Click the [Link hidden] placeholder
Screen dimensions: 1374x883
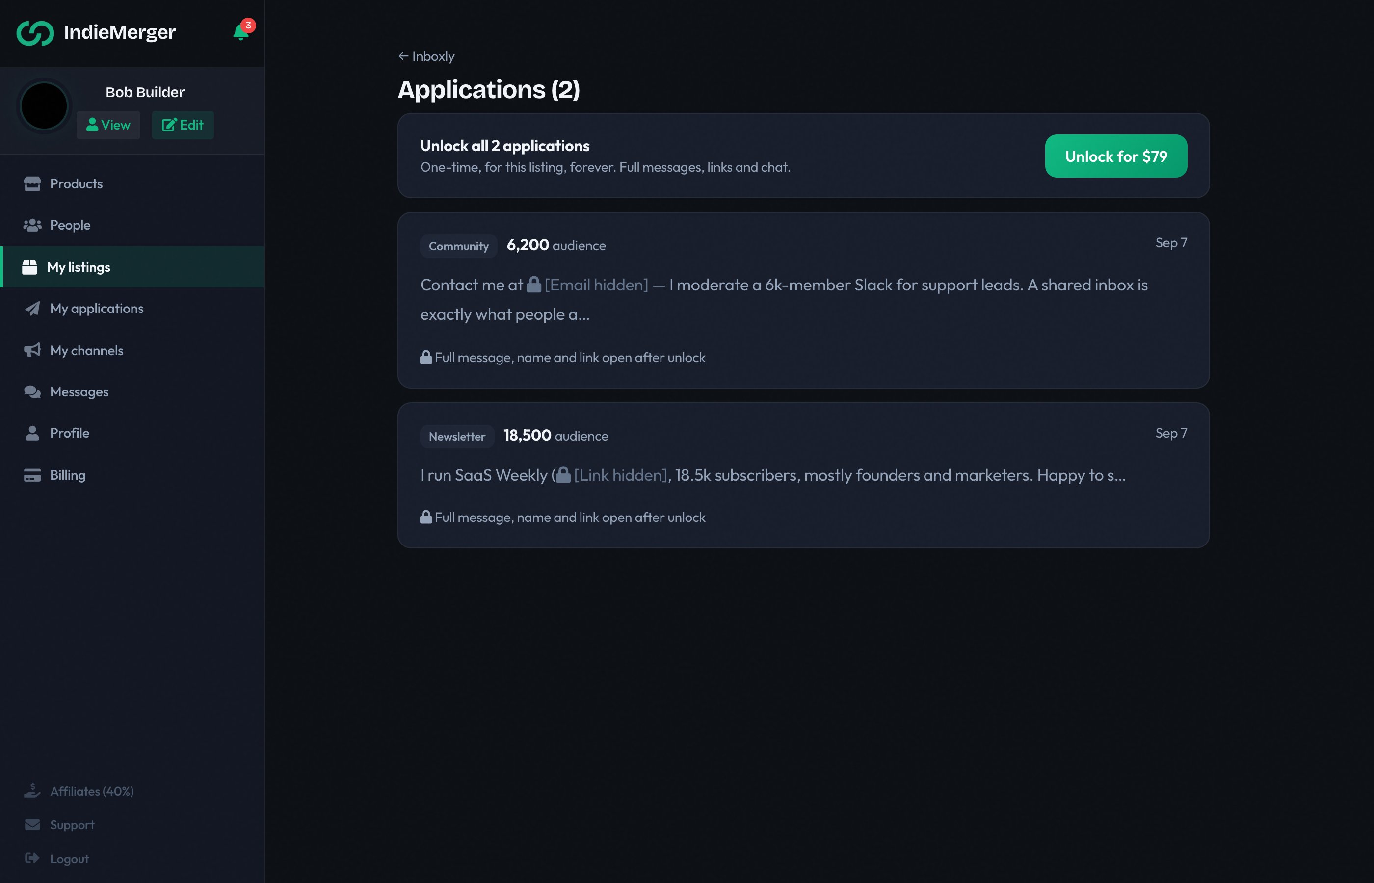point(620,475)
